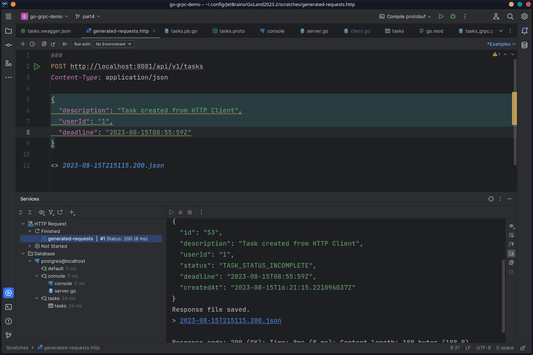Open request history clock icon
The image size is (533, 355).
point(32,44)
